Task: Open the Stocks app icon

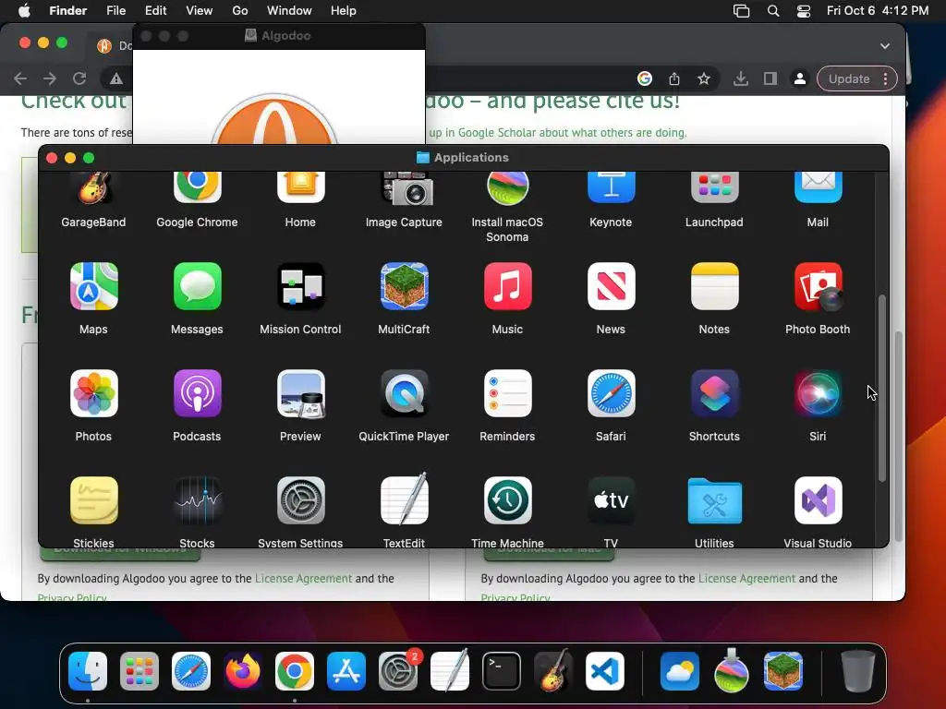Action: tap(198, 500)
